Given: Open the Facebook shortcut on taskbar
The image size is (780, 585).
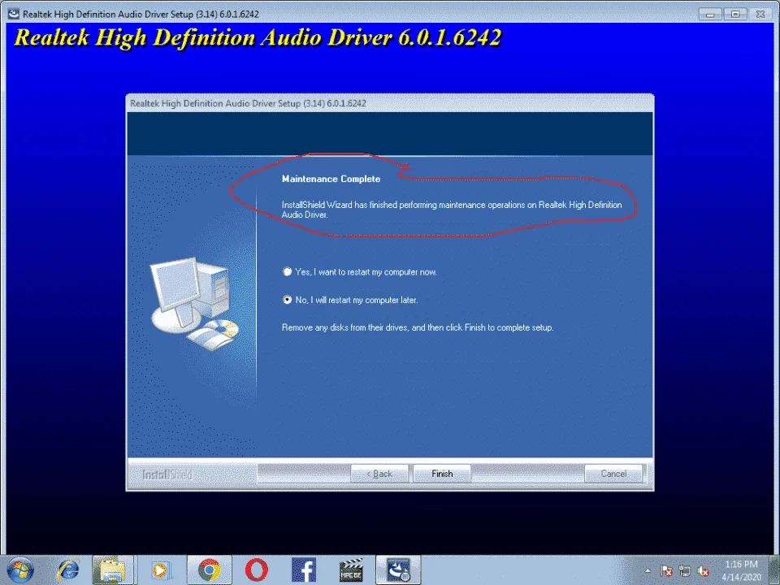Looking at the screenshot, I should (x=303, y=570).
